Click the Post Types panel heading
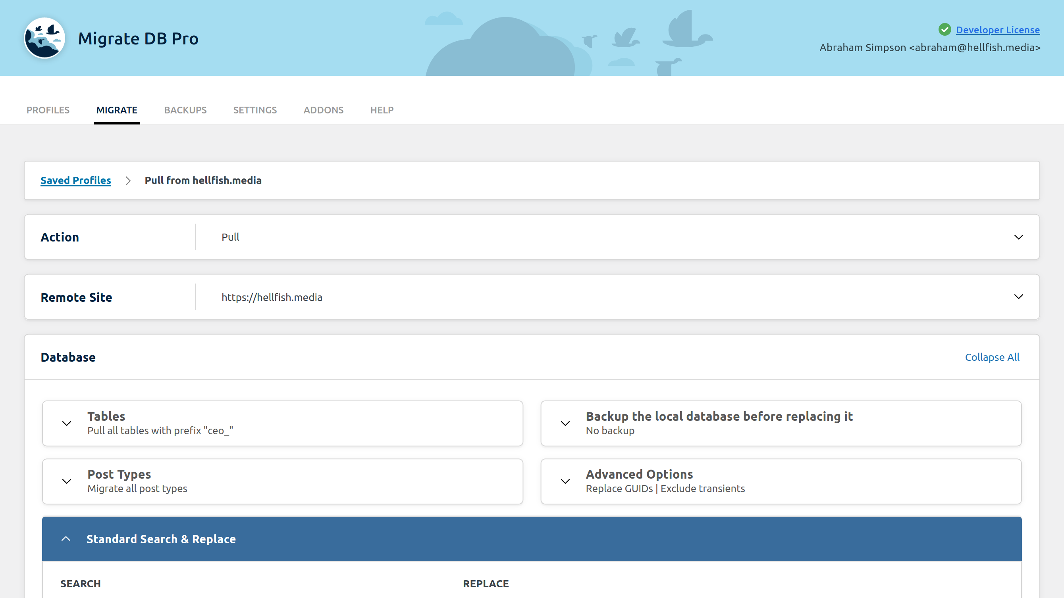Image resolution: width=1064 pixels, height=598 pixels. [119, 475]
